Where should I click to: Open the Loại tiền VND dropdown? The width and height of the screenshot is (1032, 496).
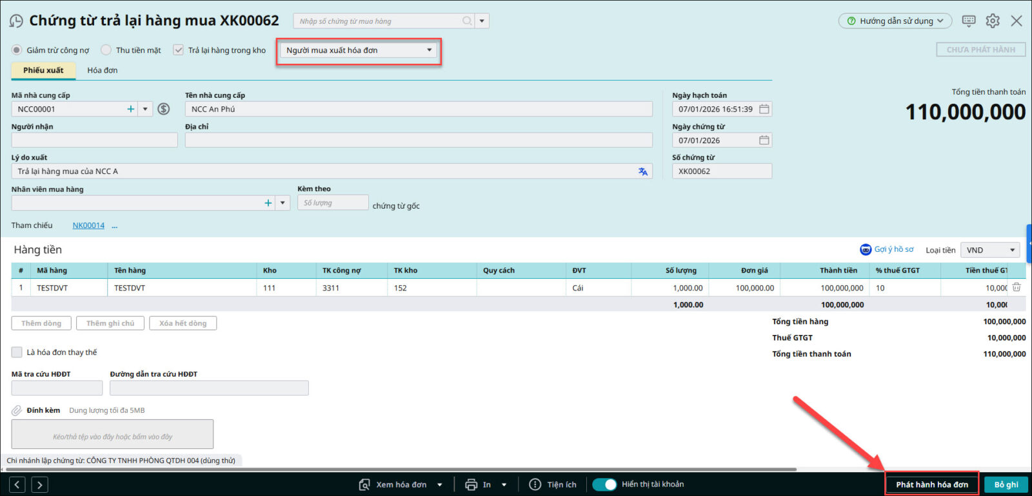1011,250
